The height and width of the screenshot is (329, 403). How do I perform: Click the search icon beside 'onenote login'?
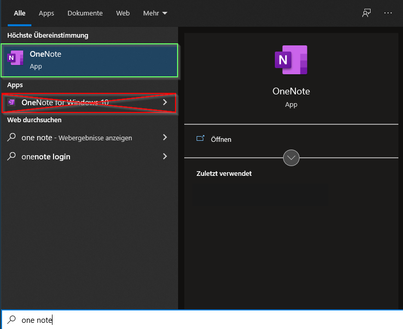11,156
